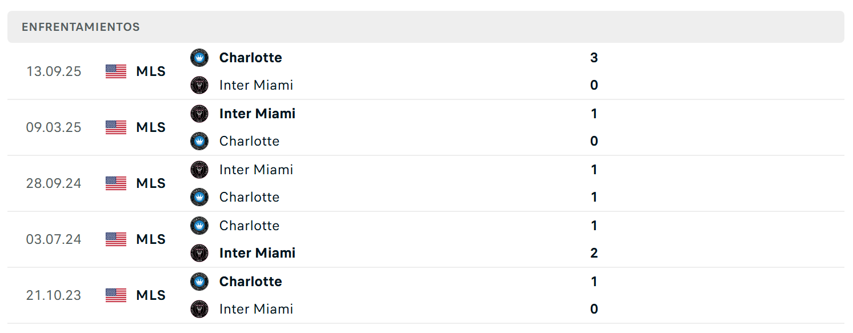Click USA flag icon beside 21.10.23
The height and width of the screenshot is (333, 853).
[116, 295]
